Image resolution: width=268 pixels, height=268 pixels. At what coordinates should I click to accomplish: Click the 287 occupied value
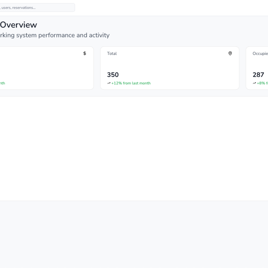(258, 75)
